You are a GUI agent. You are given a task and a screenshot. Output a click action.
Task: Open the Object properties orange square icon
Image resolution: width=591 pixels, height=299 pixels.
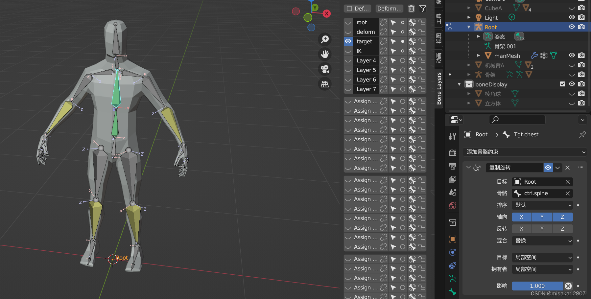(453, 239)
